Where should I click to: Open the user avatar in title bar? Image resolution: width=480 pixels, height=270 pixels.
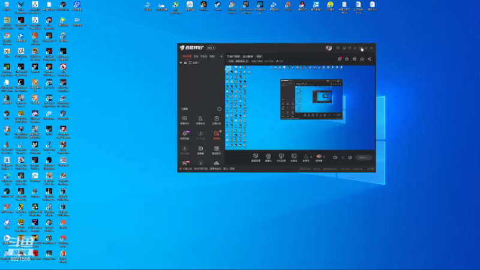[x=329, y=48]
